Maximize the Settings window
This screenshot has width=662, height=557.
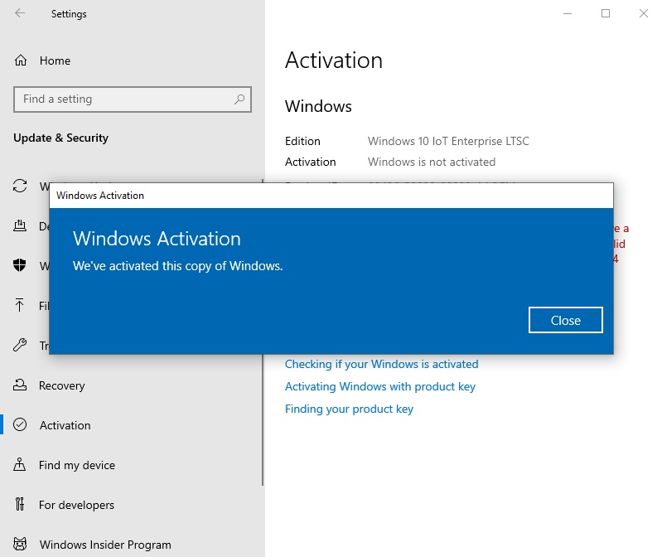pyautogui.click(x=606, y=13)
